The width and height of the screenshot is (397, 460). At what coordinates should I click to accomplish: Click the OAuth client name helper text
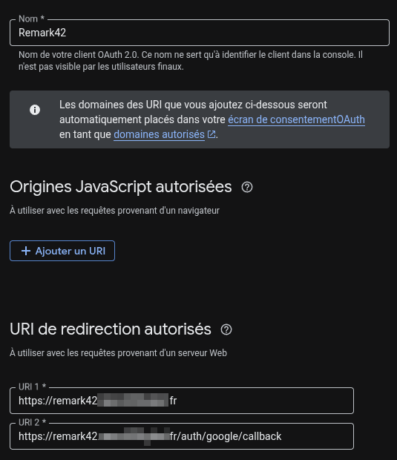[x=191, y=61]
